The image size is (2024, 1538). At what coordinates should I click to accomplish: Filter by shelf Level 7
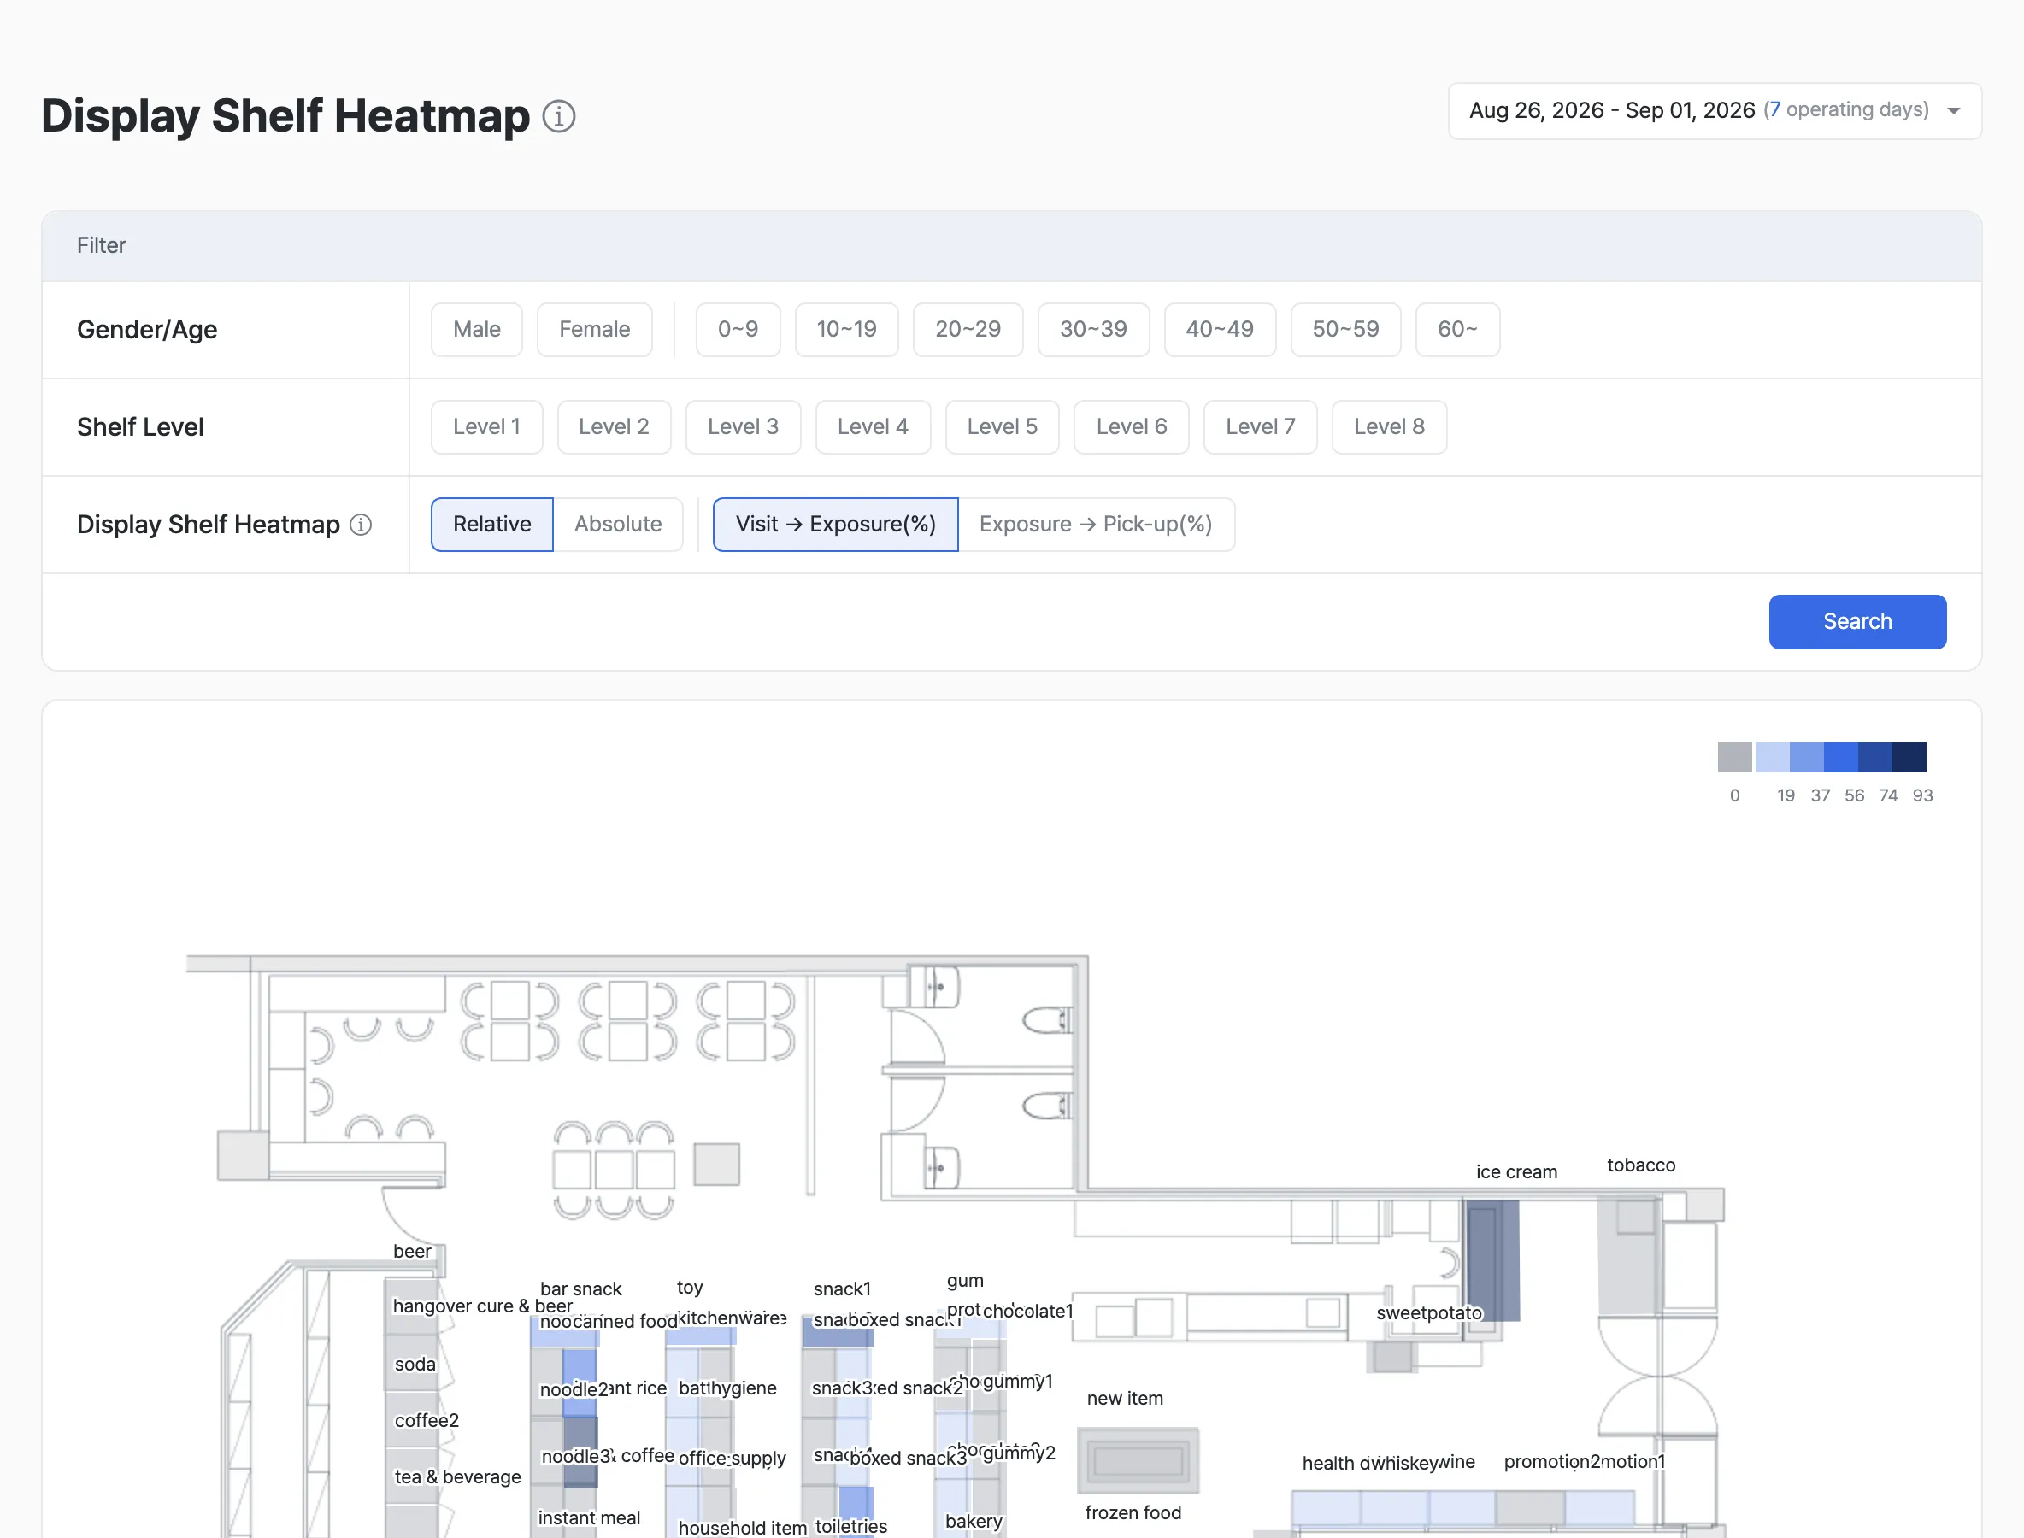click(1260, 427)
